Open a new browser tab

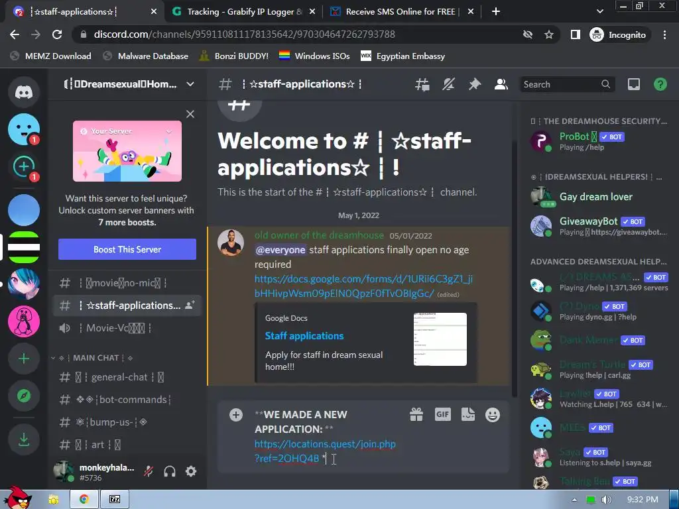[496, 12]
